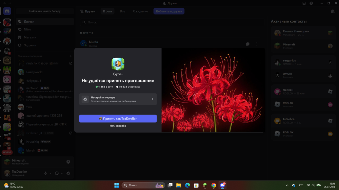The height and width of the screenshot is (190, 339).
Task: Open Discord home direct messages icon
Action: 7,11
